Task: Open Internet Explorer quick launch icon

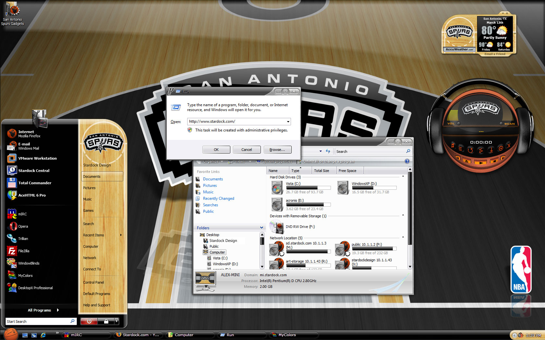Action: (x=43, y=335)
